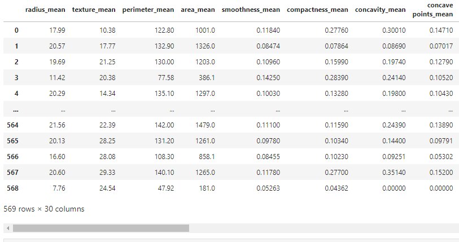Click the "569 rows × 30 columns" summary text

coord(43,209)
